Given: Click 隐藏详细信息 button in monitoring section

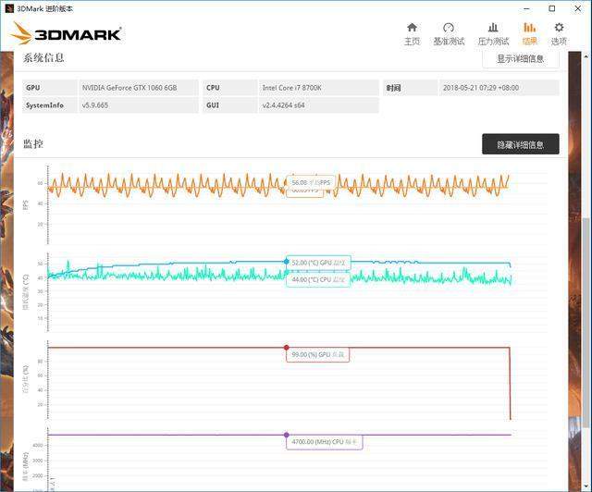Looking at the screenshot, I should pyautogui.click(x=520, y=144).
